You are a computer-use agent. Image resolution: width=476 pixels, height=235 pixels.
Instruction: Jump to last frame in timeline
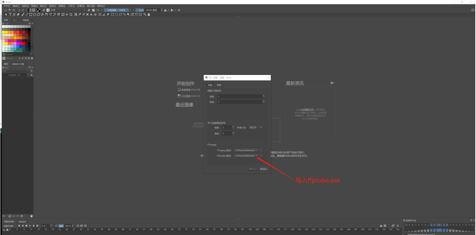[x=37, y=226]
